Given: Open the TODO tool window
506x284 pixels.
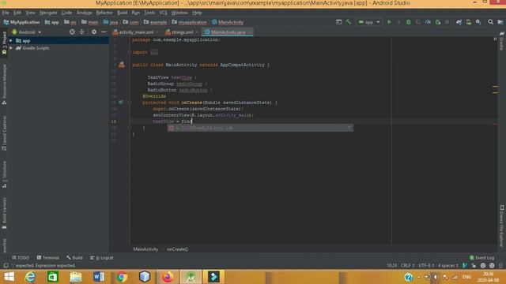Looking at the screenshot, I should point(21,258).
